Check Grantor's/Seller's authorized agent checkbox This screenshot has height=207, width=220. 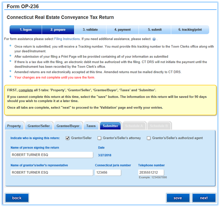click(149, 138)
